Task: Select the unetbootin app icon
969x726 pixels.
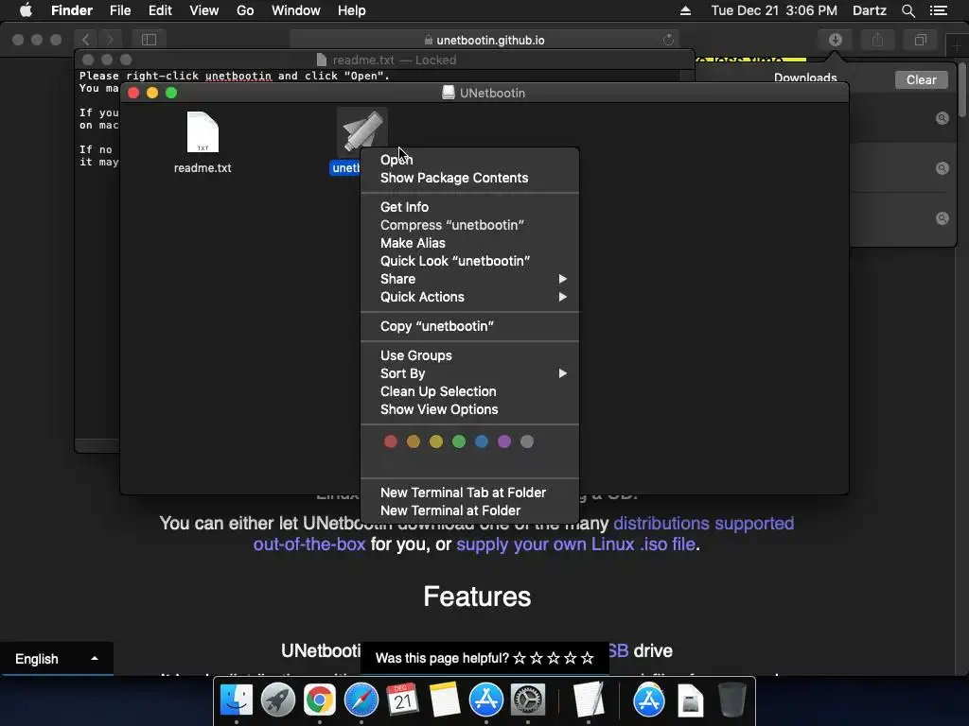Action: point(362,130)
